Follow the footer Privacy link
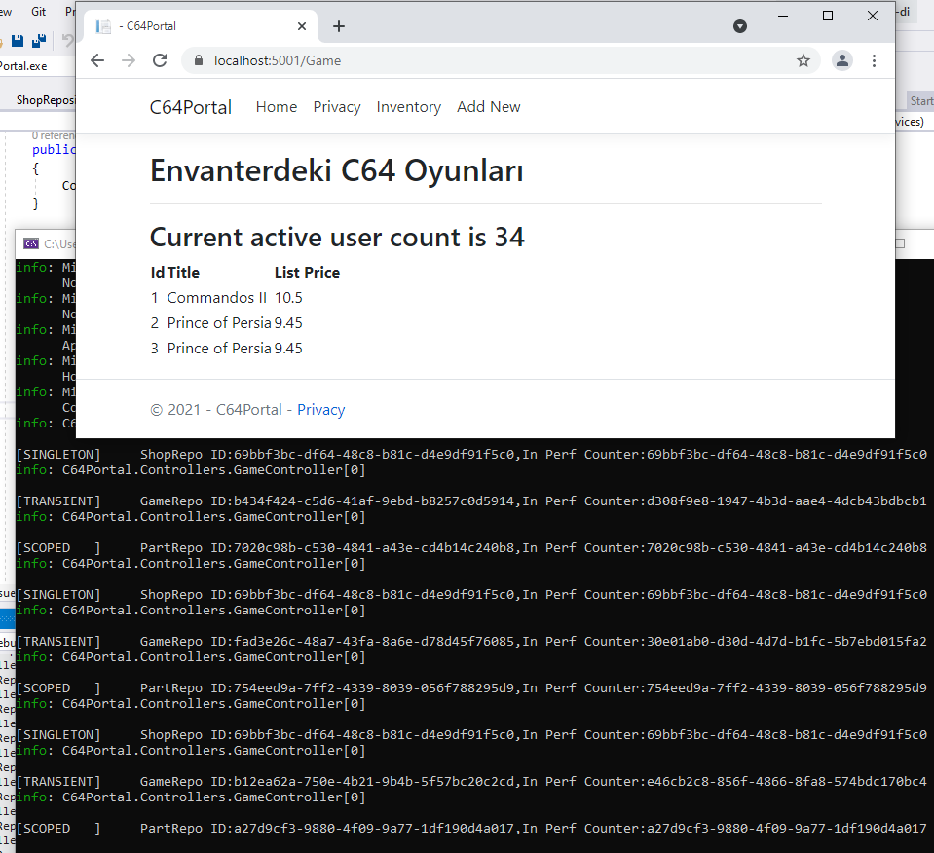Image resolution: width=934 pixels, height=853 pixels. click(x=320, y=410)
